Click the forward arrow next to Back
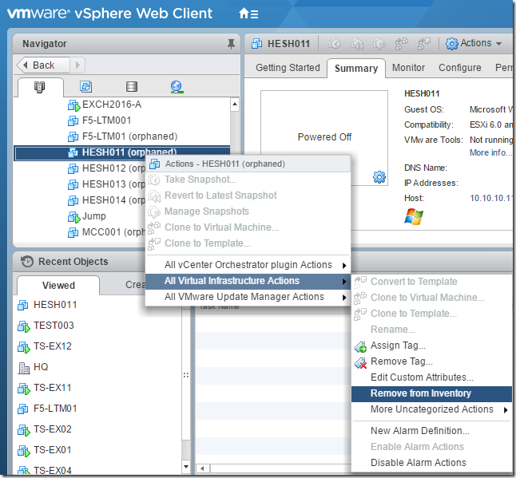This screenshot has width=516, height=478. pos(77,65)
